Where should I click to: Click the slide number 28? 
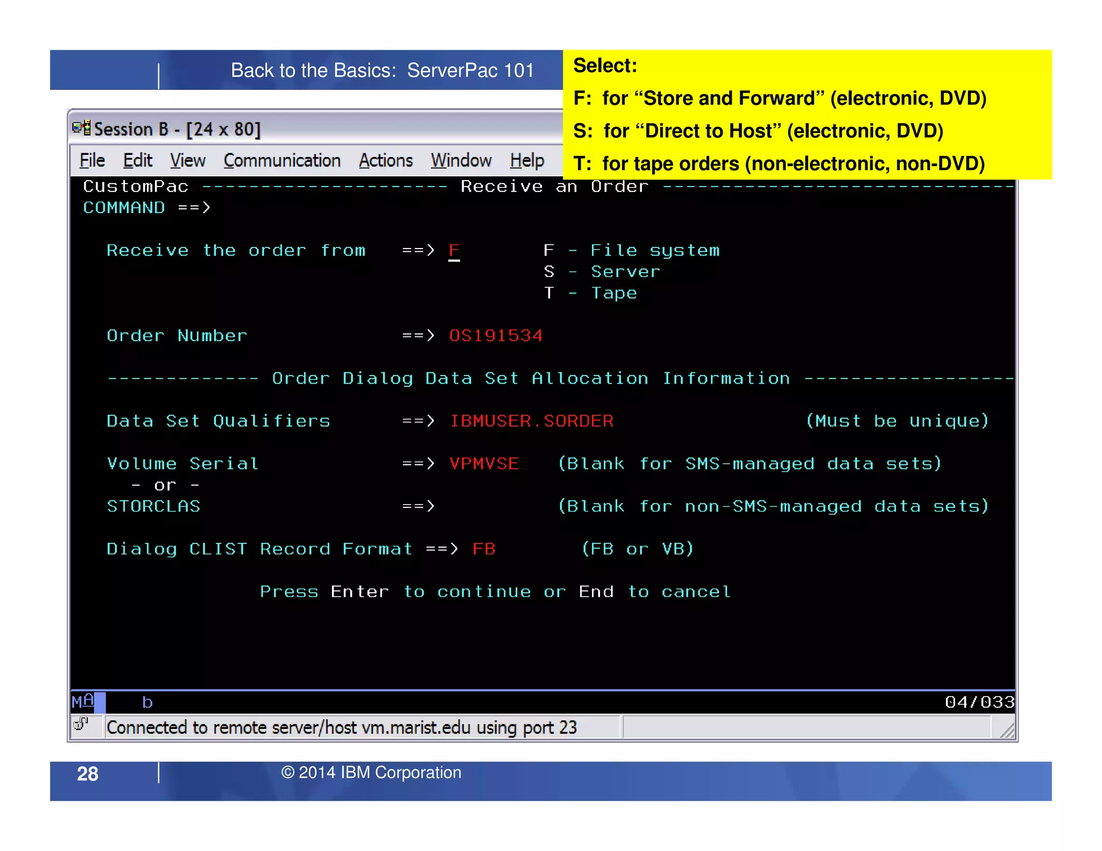coord(88,774)
